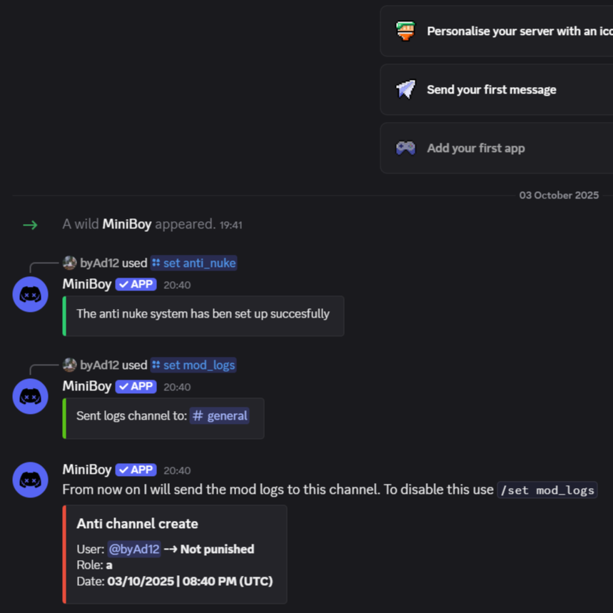Click the paper plane first message icon
Screen dimensions: 613x613
[x=405, y=90]
